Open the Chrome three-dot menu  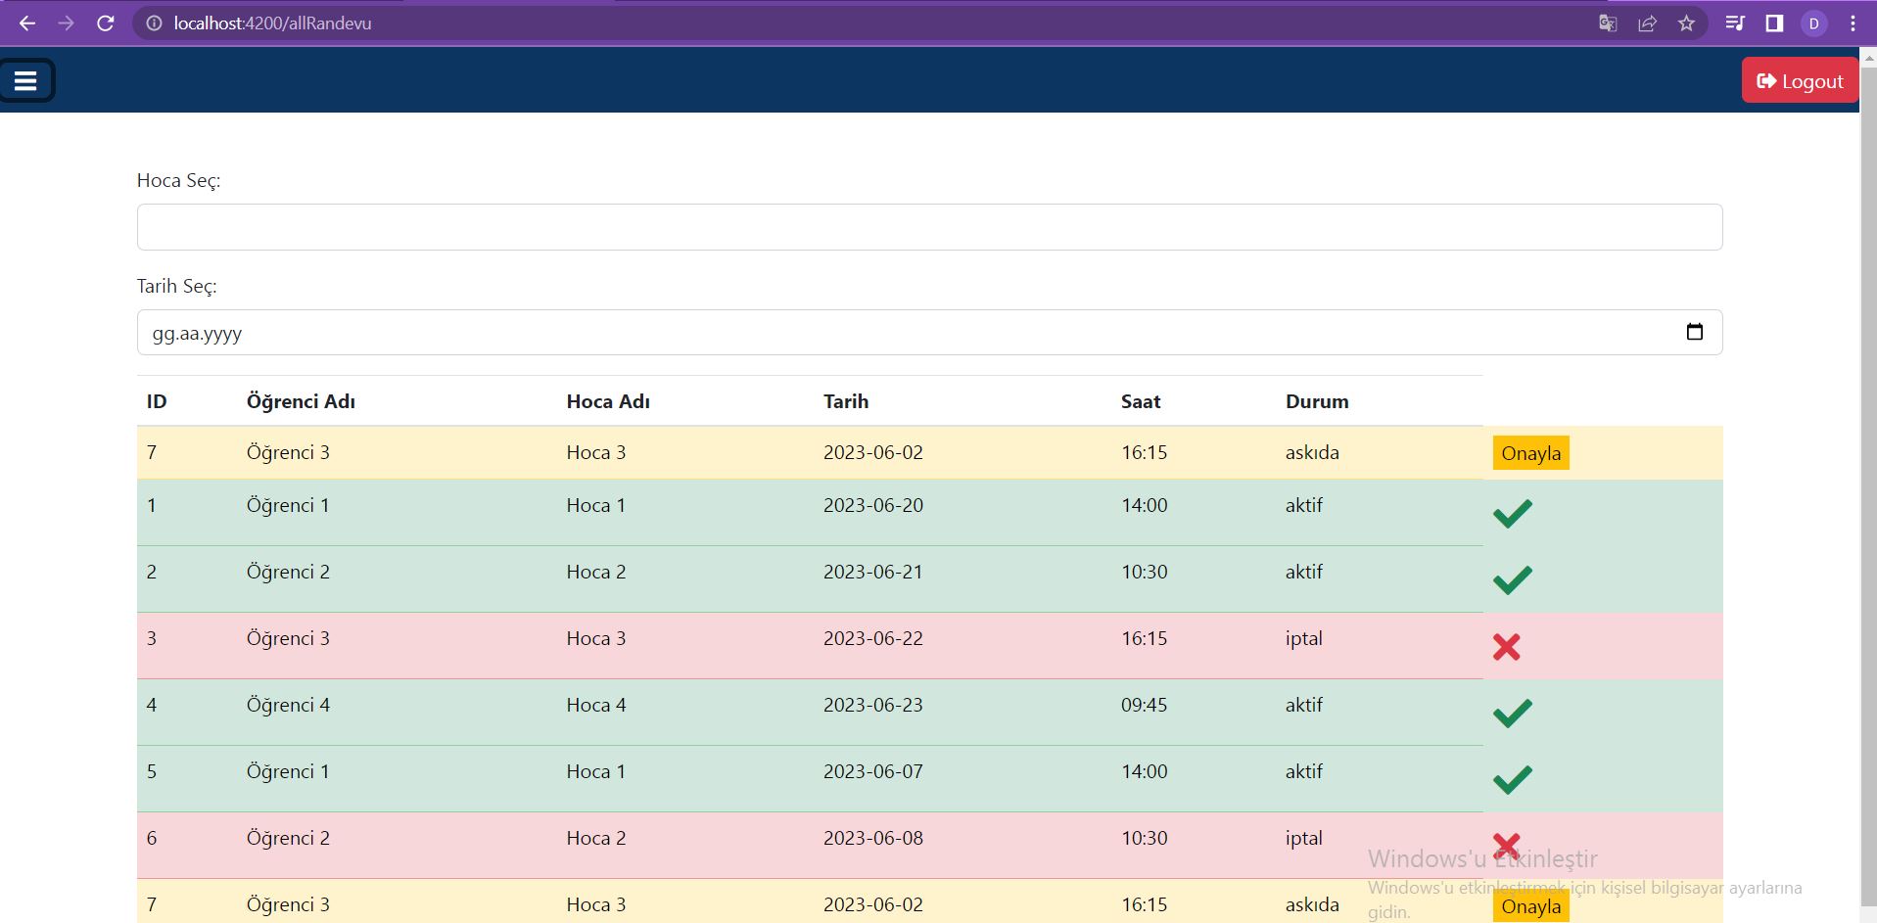point(1853,23)
